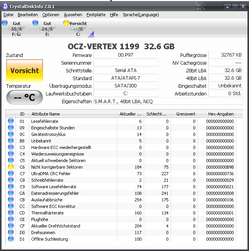
Task: Click status orb of Drehsummen row
Action: [x=11, y=232]
